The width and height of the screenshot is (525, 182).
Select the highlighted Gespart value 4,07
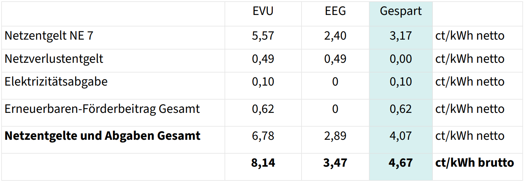[x=401, y=136]
